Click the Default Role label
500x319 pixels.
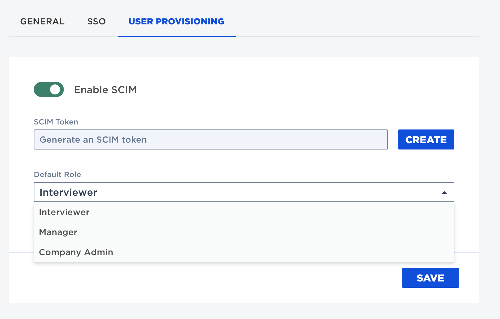pos(58,174)
